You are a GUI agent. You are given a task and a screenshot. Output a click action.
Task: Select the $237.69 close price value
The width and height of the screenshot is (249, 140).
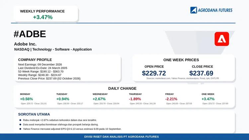pyautogui.click(x=201, y=73)
